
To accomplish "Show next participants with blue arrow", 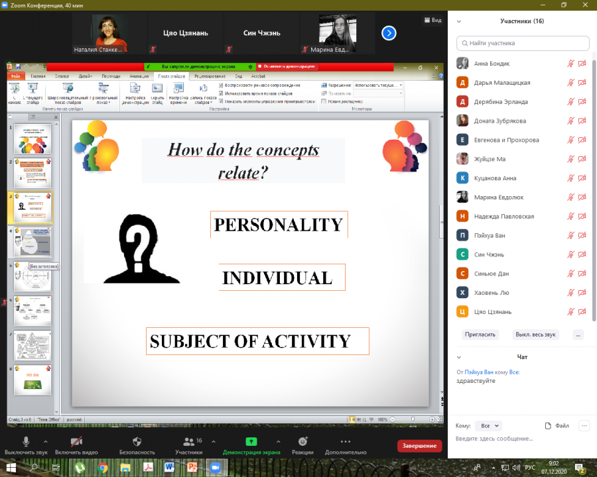I will pyautogui.click(x=389, y=33).
